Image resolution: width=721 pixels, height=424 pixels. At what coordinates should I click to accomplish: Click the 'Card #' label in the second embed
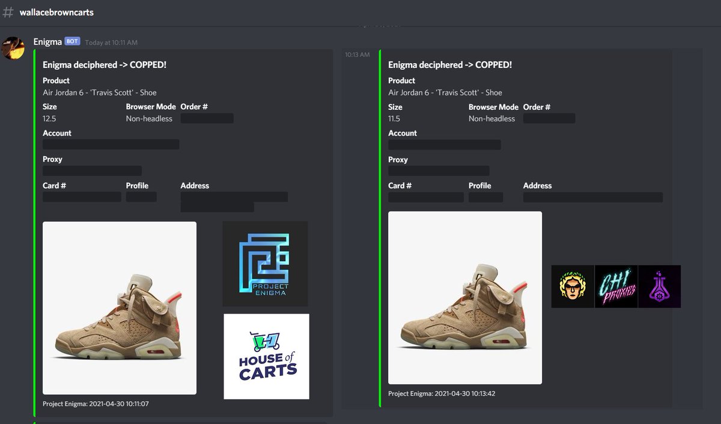(x=400, y=186)
